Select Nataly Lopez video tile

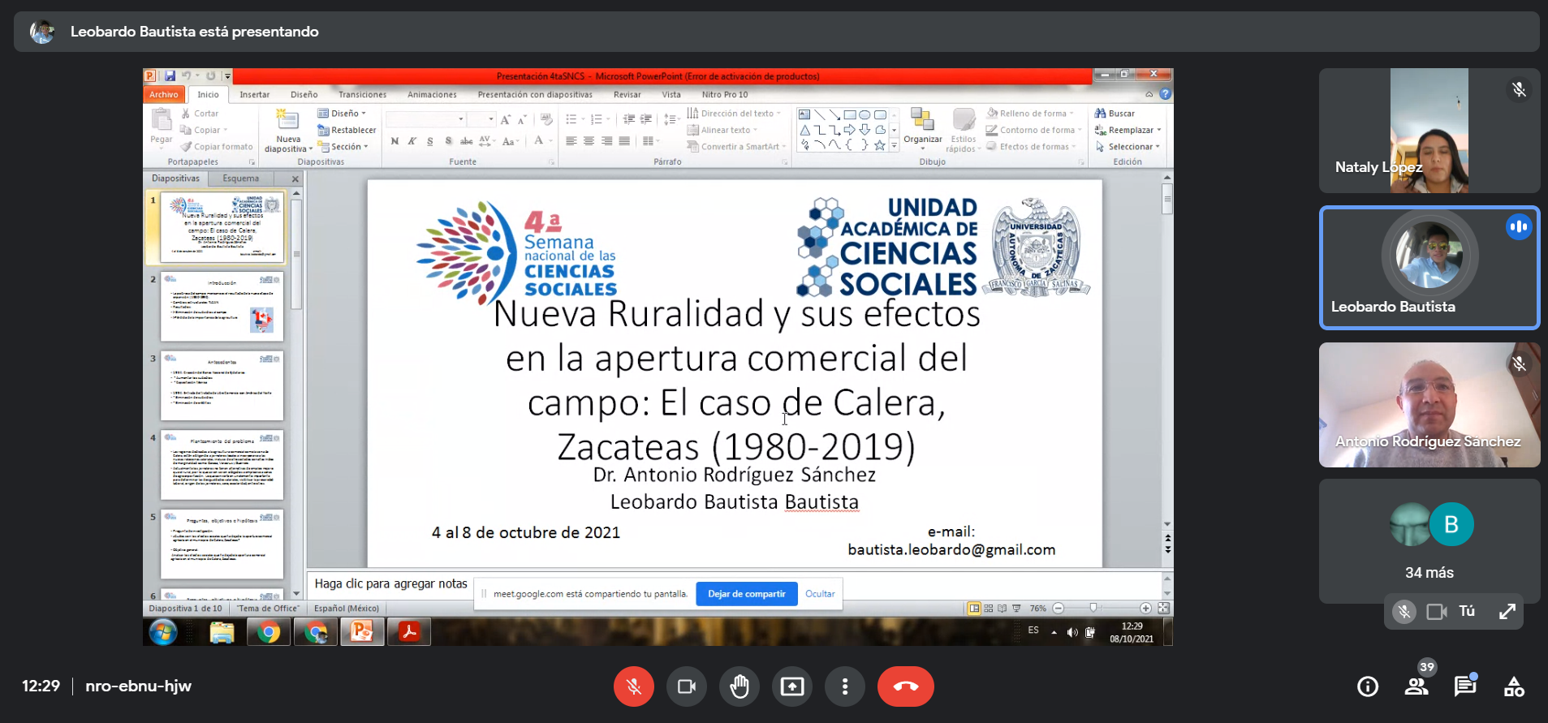pyautogui.click(x=1429, y=131)
